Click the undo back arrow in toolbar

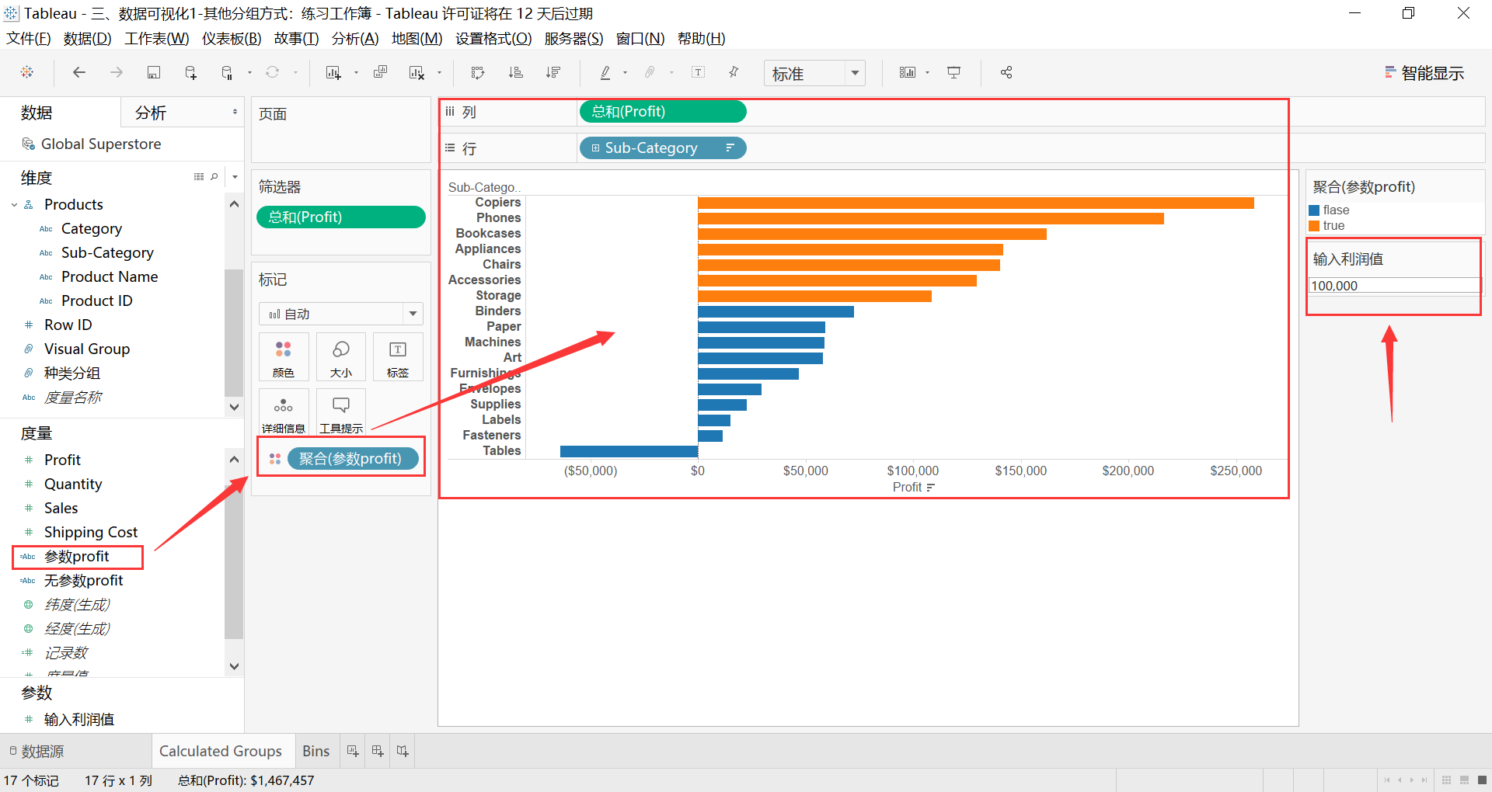[x=79, y=72]
